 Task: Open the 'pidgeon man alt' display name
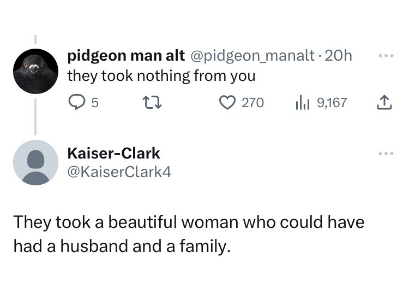click(125, 56)
